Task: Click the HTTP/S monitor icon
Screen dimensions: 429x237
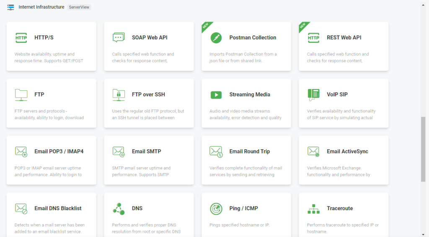Action: click(x=21, y=38)
